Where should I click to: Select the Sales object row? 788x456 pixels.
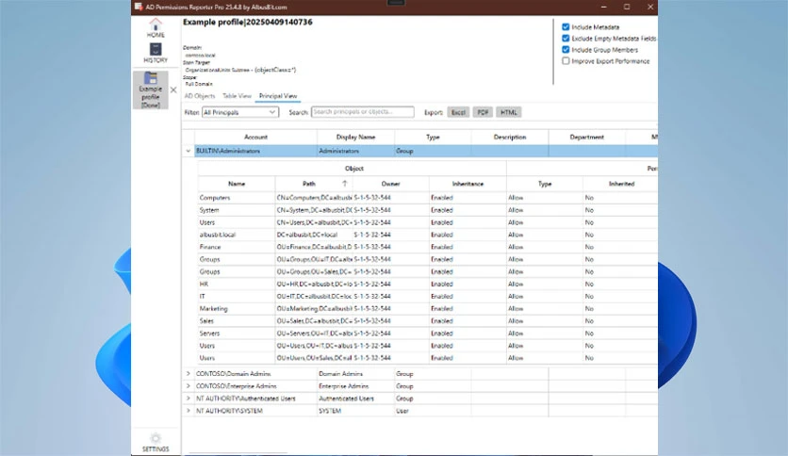coord(428,321)
